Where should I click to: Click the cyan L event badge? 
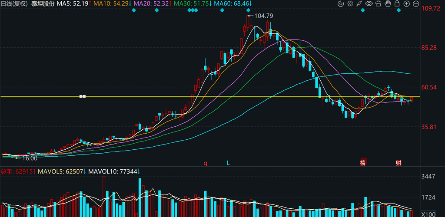[x=228, y=163]
